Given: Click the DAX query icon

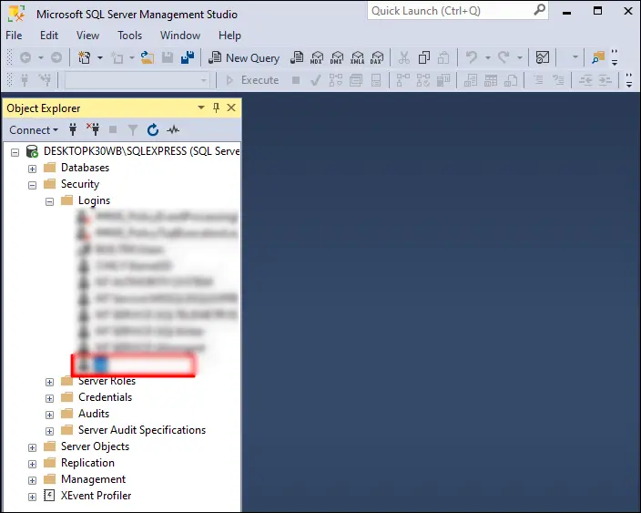Looking at the screenshot, I should [x=377, y=57].
